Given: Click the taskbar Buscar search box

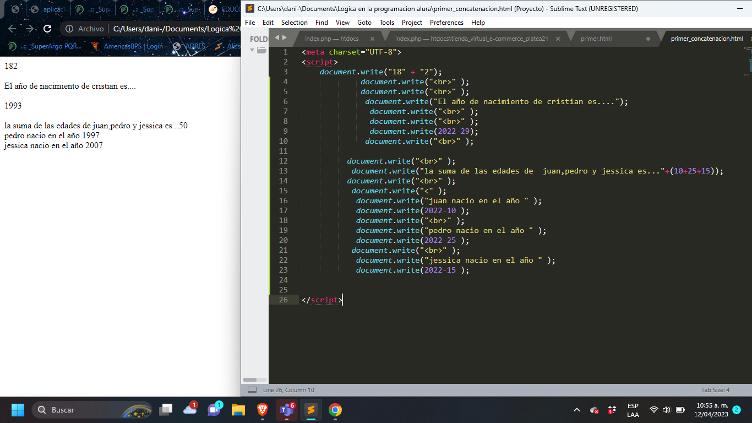Looking at the screenshot, I should tap(92, 410).
